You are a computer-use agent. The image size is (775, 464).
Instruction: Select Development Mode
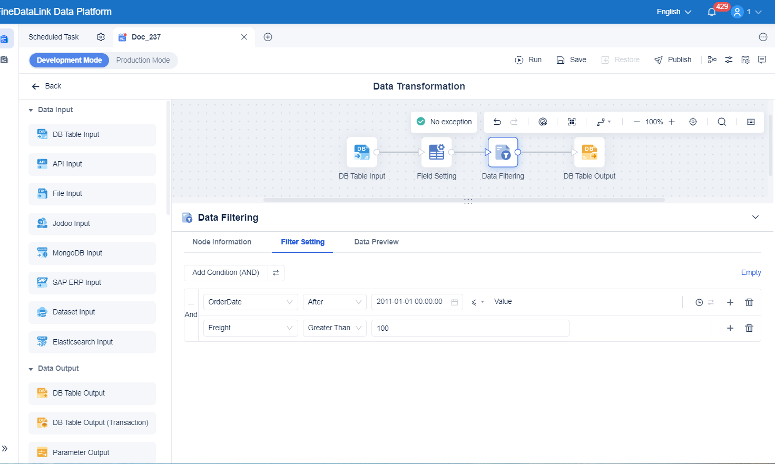pos(69,60)
